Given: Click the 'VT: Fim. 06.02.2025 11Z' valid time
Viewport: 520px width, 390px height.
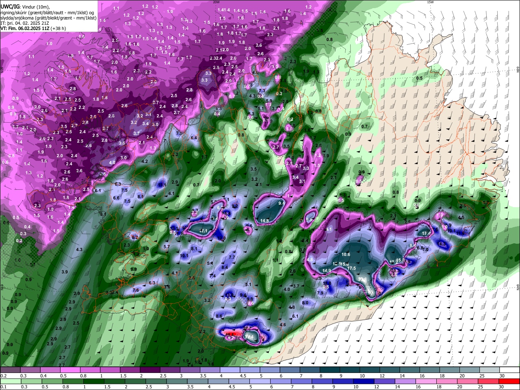Looking at the screenshot, I should click(x=25, y=28).
